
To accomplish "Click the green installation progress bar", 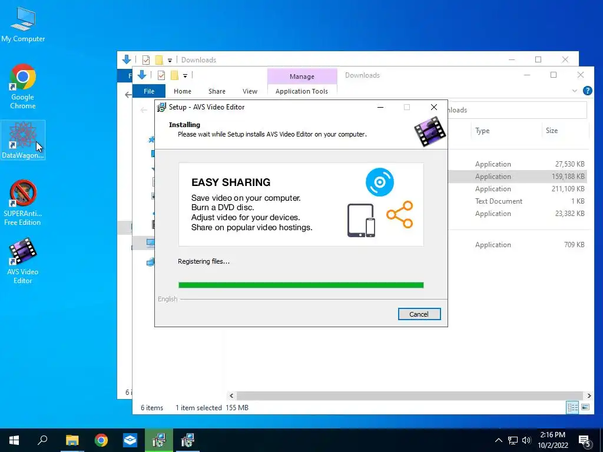I will click(301, 285).
